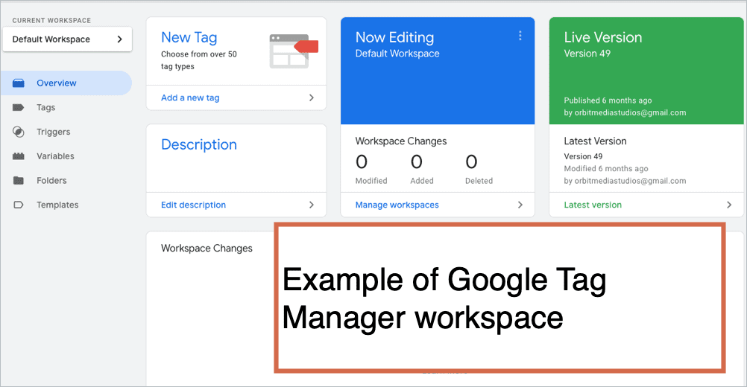Open the Folders folder icon
The height and width of the screenshot is (387, 747).
point(19,181)
